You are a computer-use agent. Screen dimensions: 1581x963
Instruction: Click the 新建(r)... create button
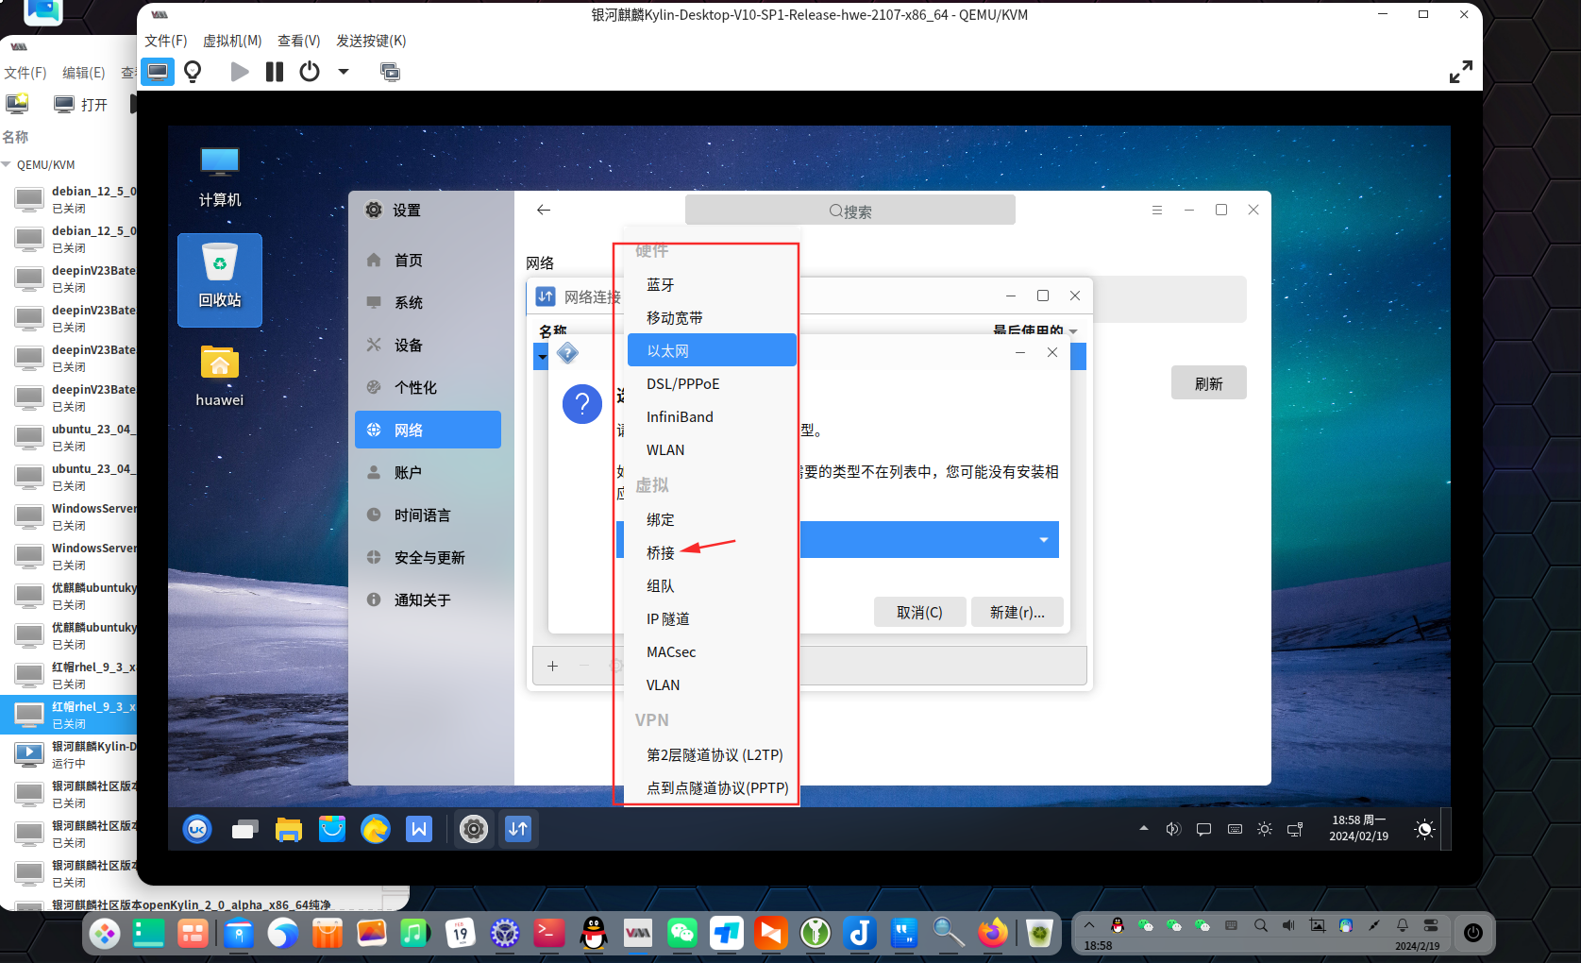[1017, 612]
